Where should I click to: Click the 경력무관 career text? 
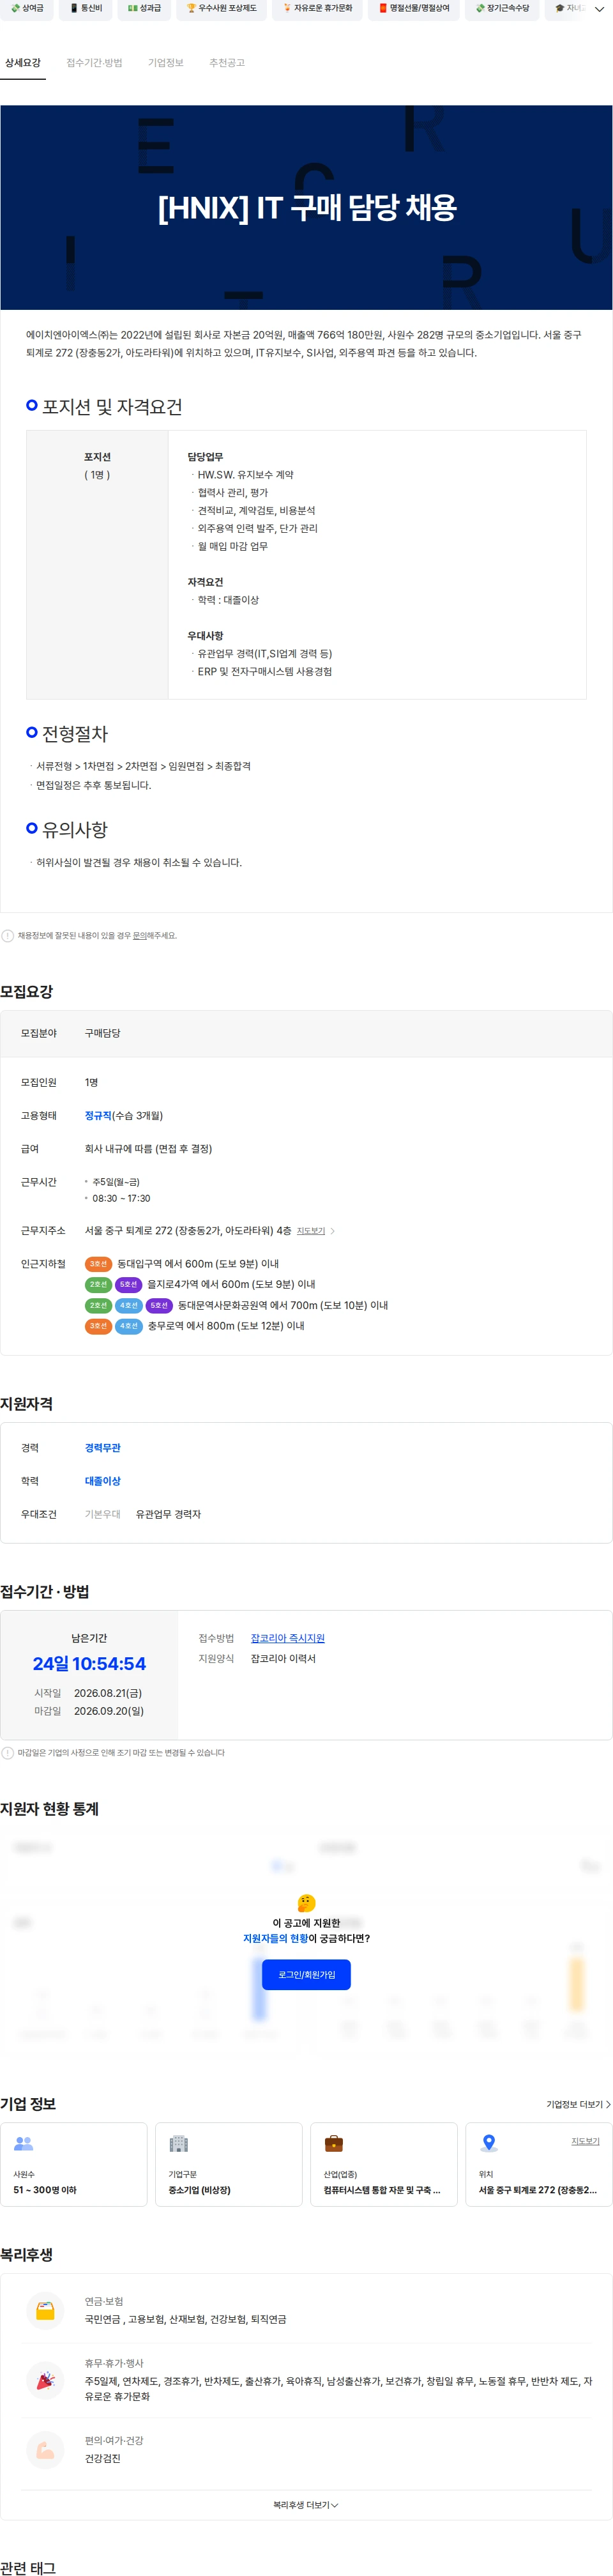click(x=103, y=1448)
